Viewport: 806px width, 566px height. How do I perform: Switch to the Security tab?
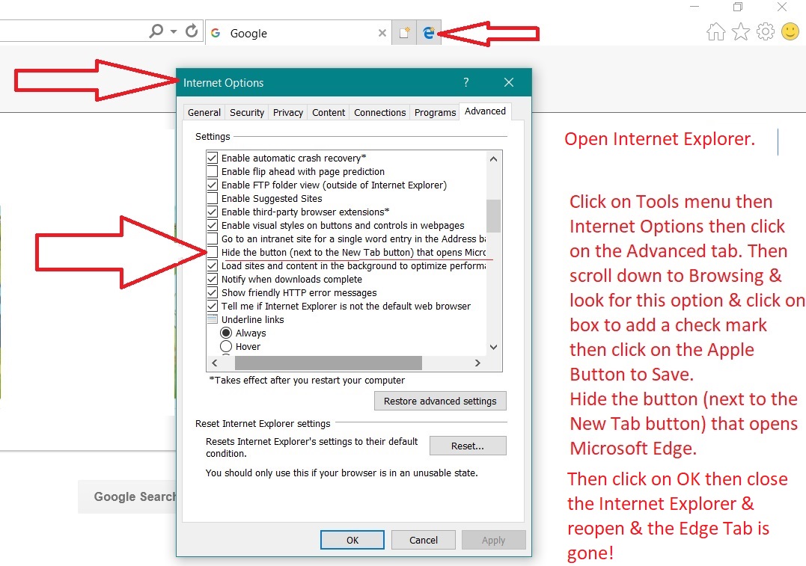(x=247, y=112)
